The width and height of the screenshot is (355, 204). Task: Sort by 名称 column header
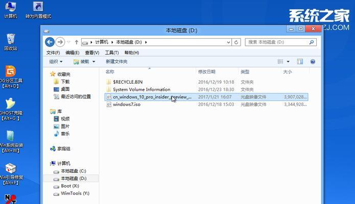tap(110, 72)
